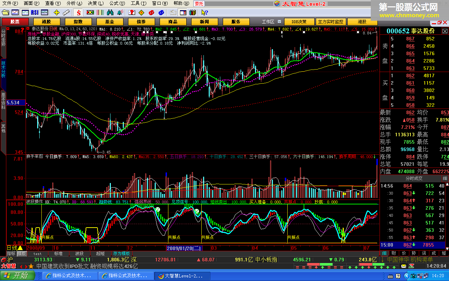Open the 文件 menu

tap(10, 3)
